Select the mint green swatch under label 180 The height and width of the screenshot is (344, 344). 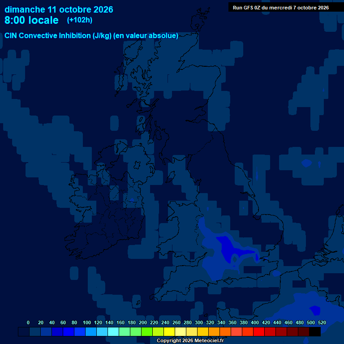tap(125, 331)
